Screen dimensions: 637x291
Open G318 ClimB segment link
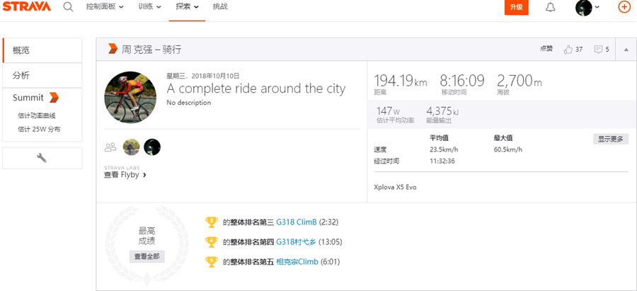296,222
